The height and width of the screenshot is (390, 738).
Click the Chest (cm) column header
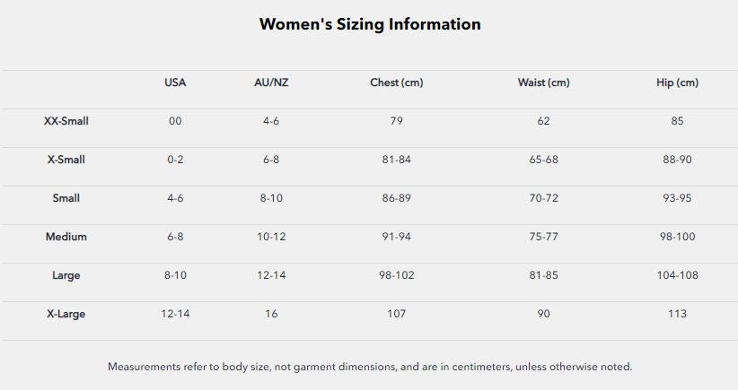(396, 82)
